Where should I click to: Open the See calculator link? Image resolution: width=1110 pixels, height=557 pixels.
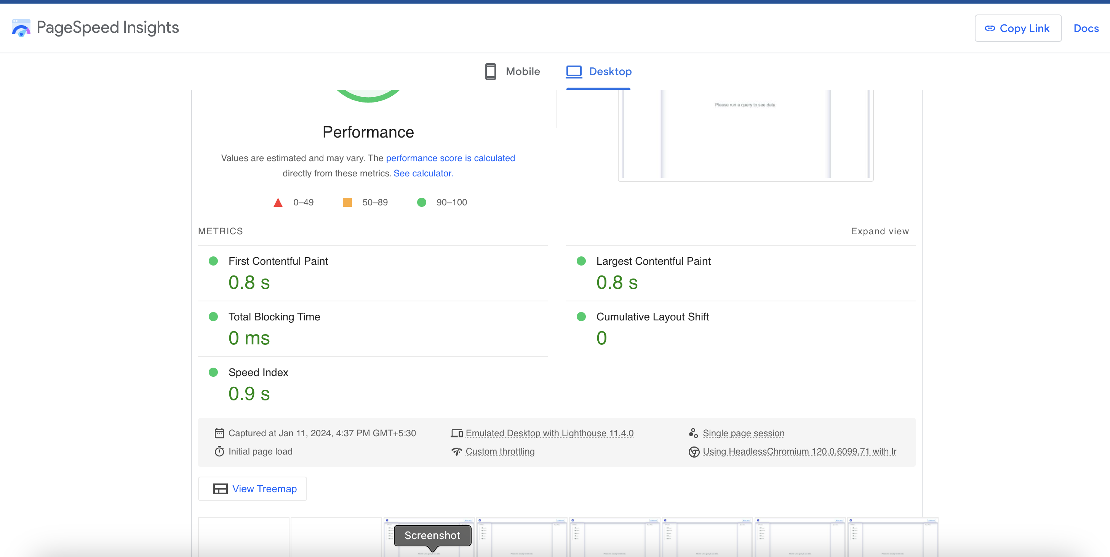click(423, 173)
